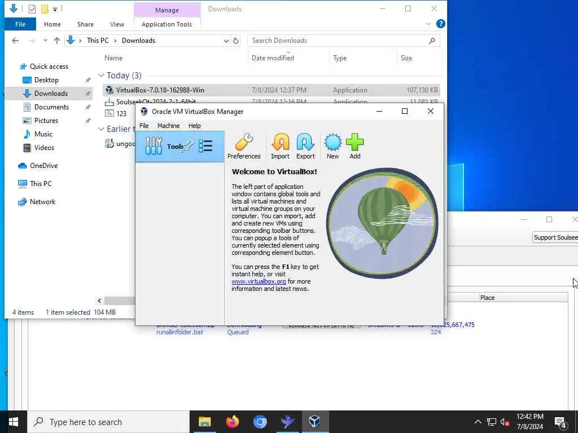Click This PC in the address breadcrumb
The image size is (578, 433).
98,41
